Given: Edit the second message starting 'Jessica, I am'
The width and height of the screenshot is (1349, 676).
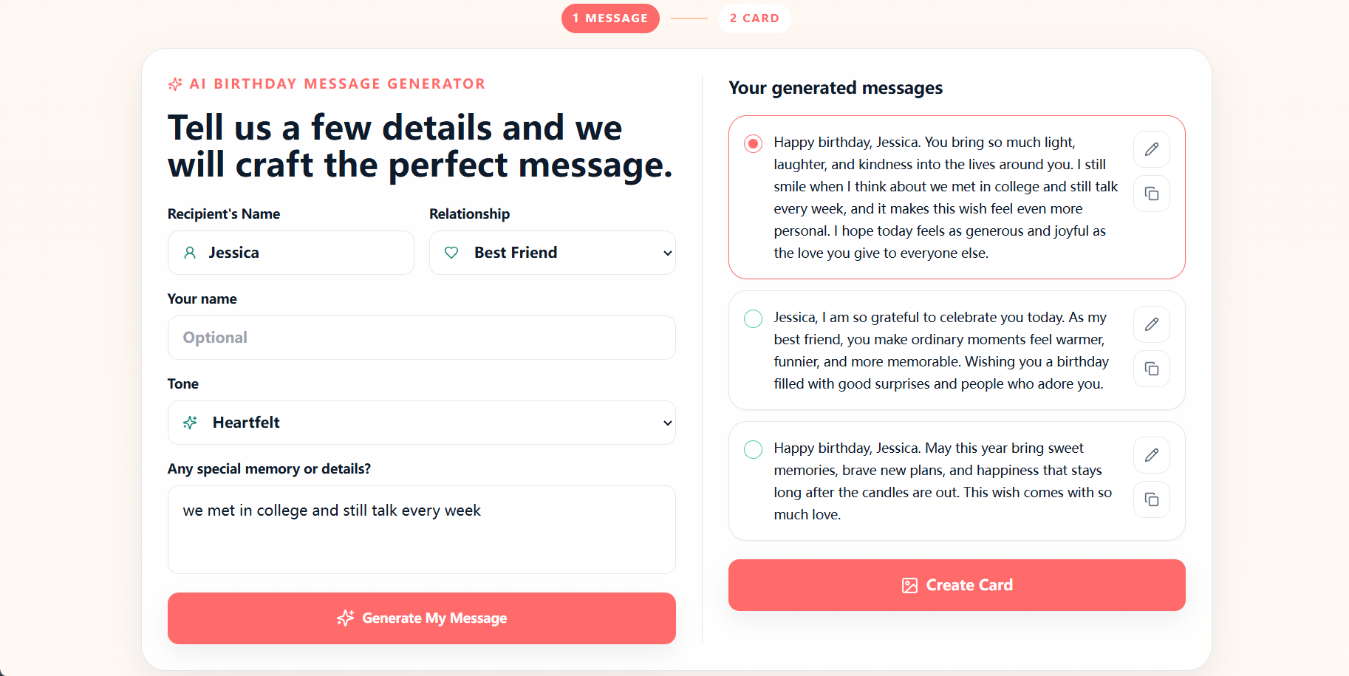Looking at the screenshot, I should 1151,324.
